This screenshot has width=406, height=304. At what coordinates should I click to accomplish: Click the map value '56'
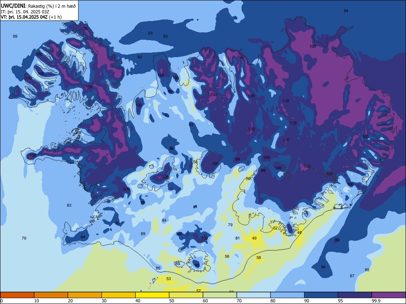click(227, 257)
